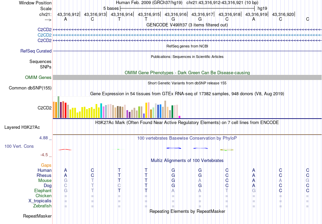The width and height of the screenshot is (322, 224).
Task: Click the hg19 scale bar label
Action: [262, 8]
